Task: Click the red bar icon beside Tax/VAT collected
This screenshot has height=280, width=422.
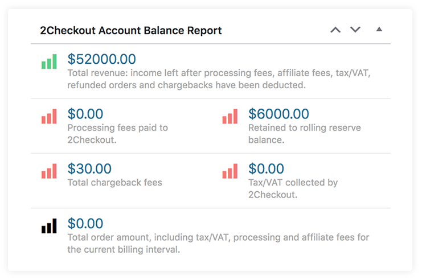Action: click(x=230, y=171)
